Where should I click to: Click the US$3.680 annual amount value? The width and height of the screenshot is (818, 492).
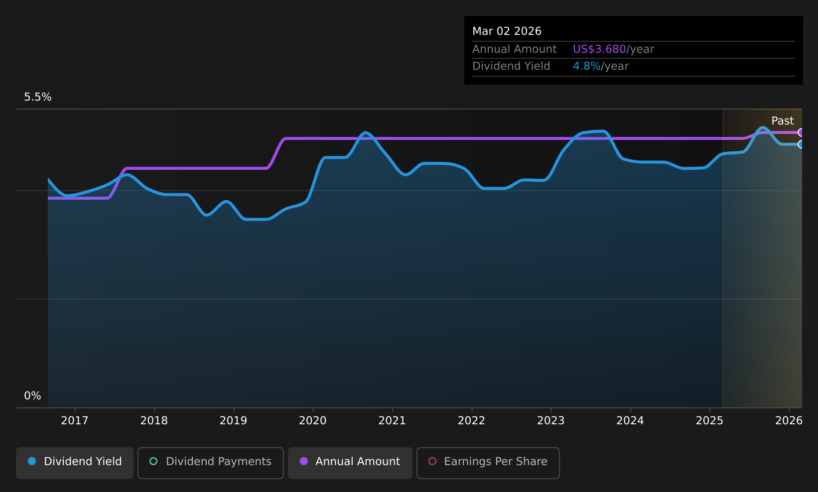pyautogui.click(x=599, y=49)
